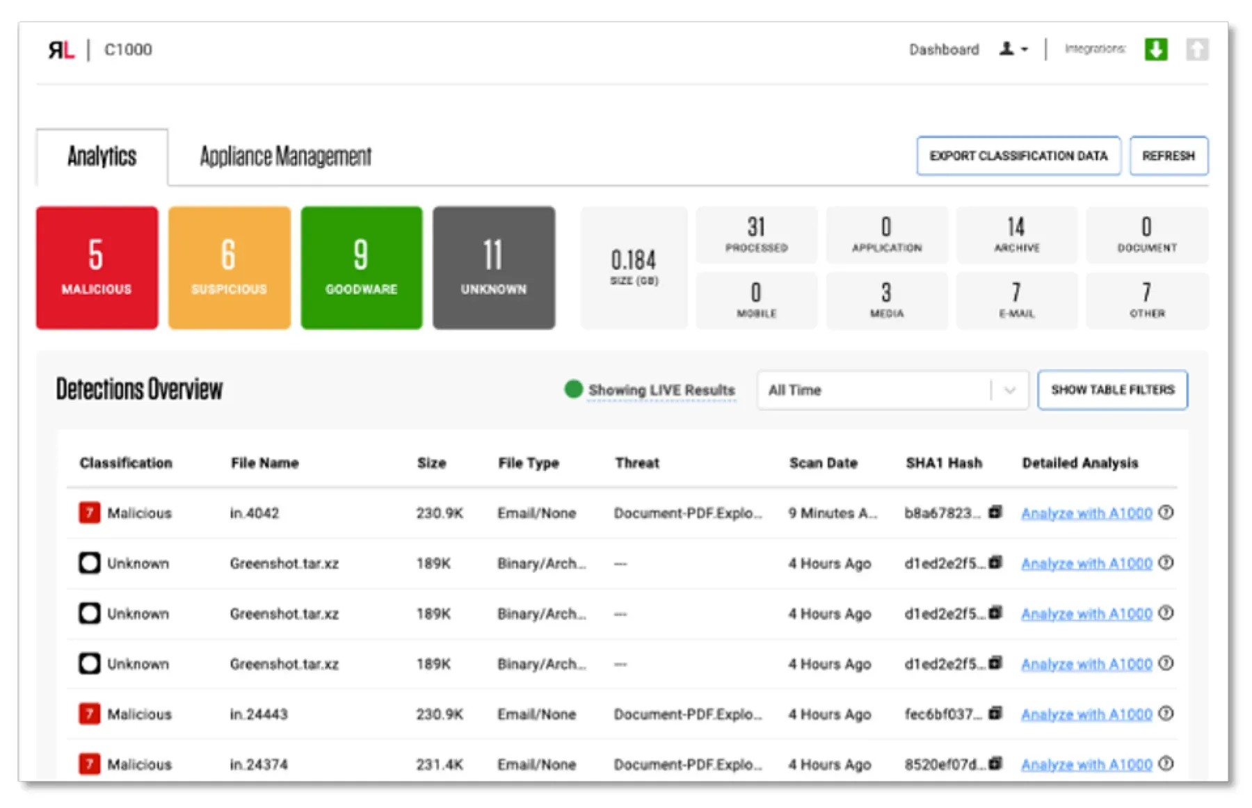This screenshot has height=808, width=1252.
Task: Copy the SHA1 hash for in.4042
Action: [995, 513]
